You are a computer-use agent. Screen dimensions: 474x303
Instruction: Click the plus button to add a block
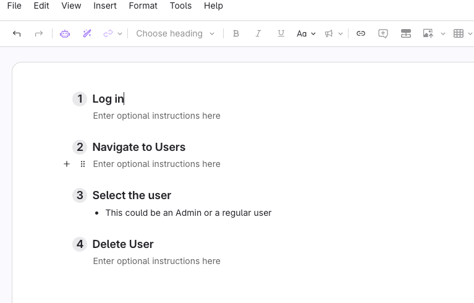[67, 164]
